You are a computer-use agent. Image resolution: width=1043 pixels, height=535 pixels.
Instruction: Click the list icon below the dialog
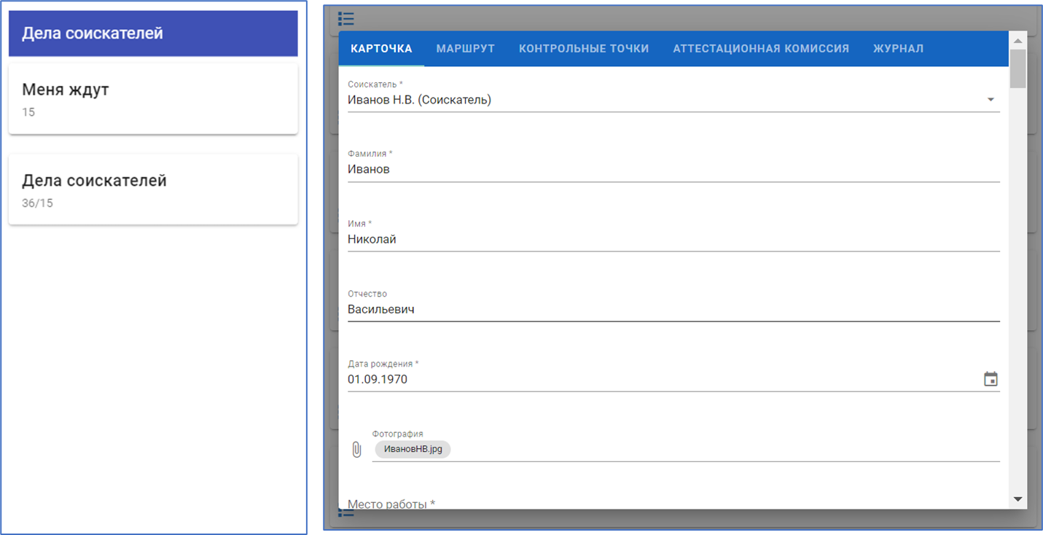(346, 513)
